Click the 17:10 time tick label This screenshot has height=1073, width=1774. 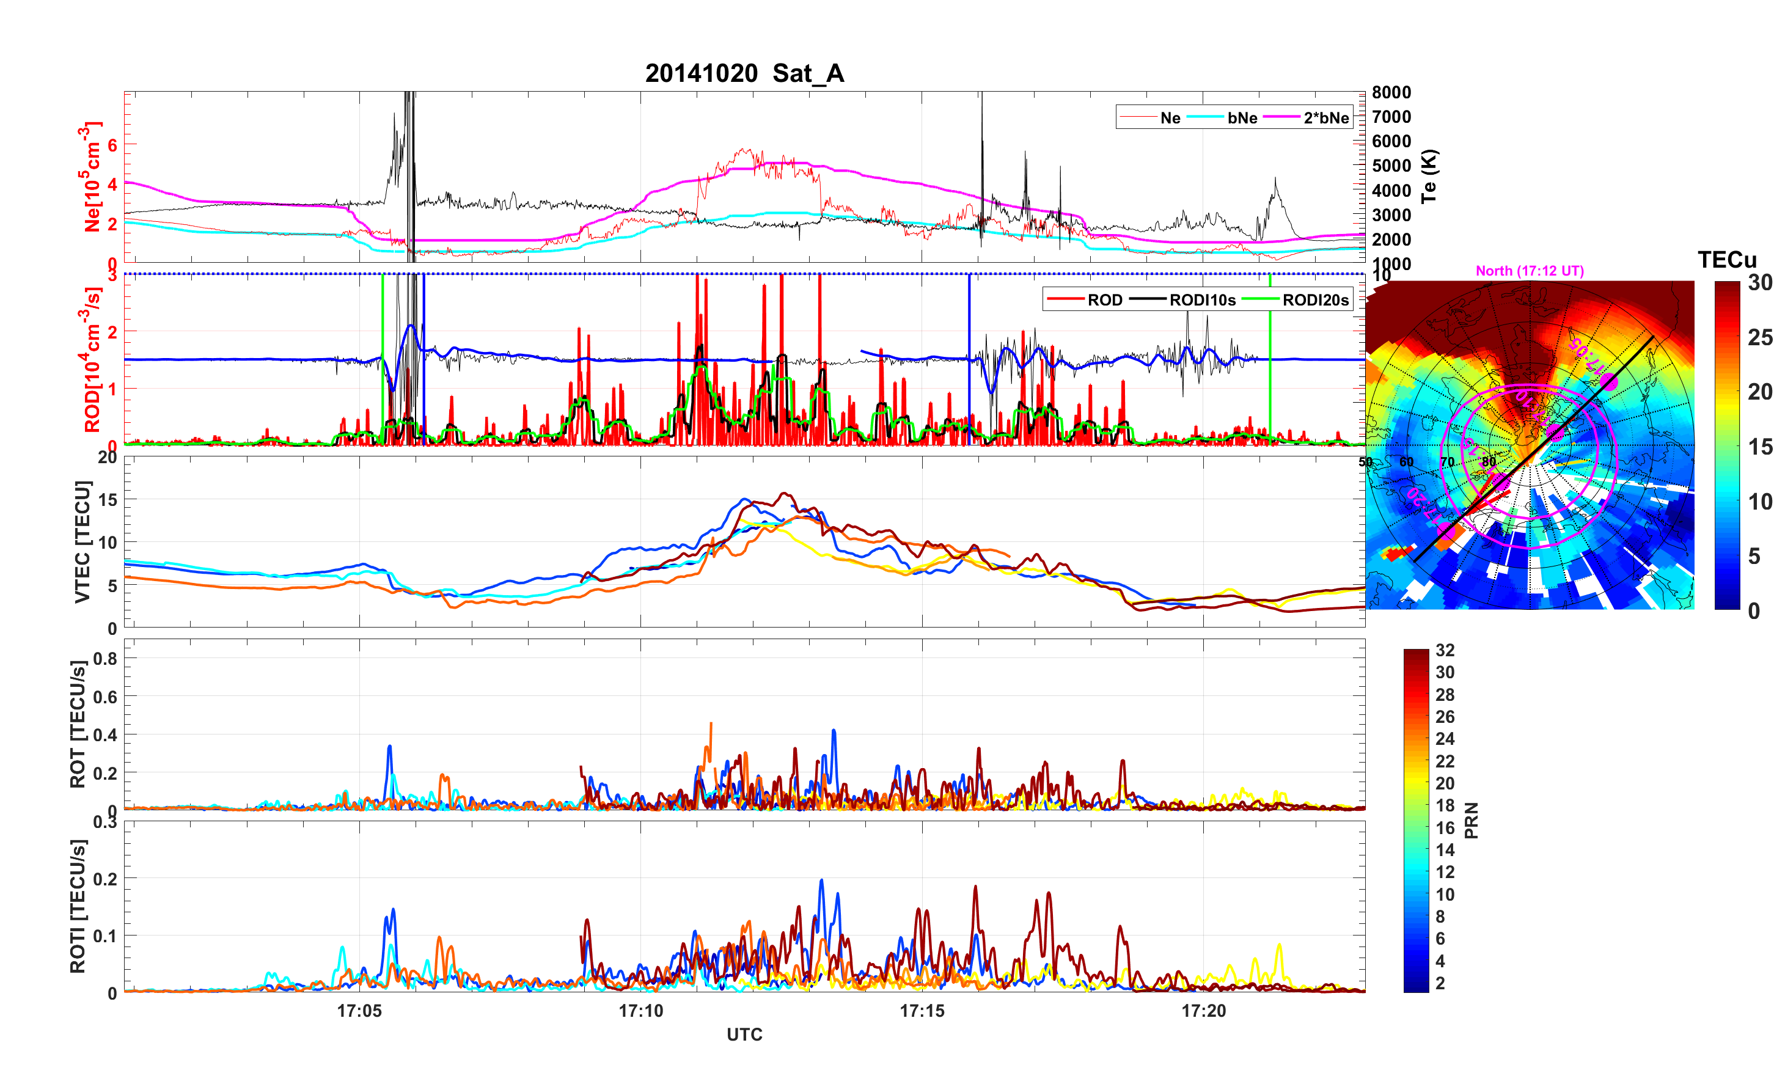pyautogui.click(x=641, y=1011)
